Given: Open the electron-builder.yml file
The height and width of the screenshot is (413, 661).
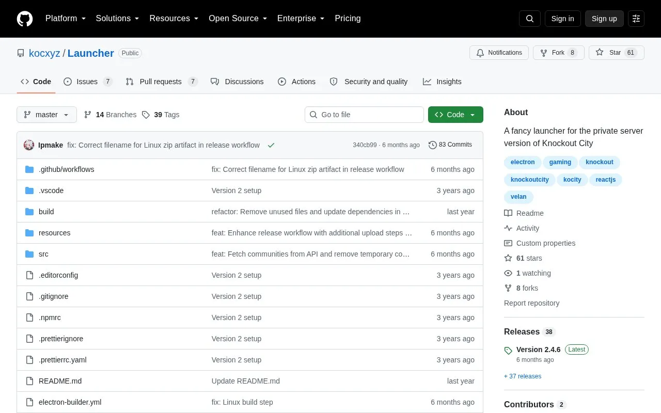Looking at the screenshot, I should (70, 402).
